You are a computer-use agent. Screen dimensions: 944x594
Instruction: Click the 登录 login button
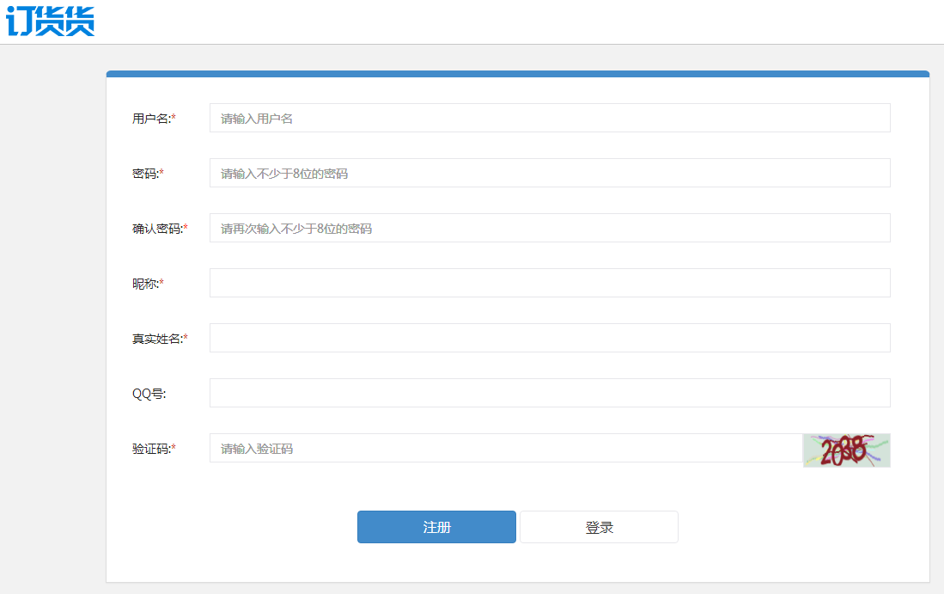coord(599,527)
